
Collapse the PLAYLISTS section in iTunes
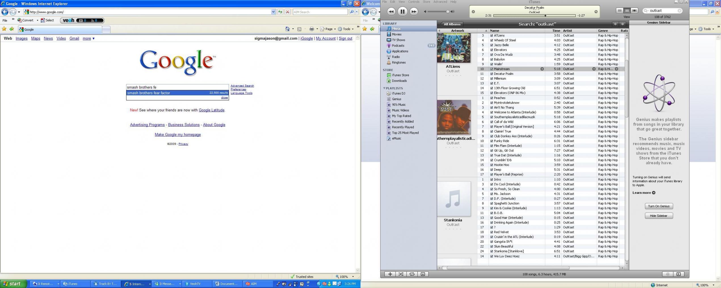pyautogui.click(x=384, y=88)
